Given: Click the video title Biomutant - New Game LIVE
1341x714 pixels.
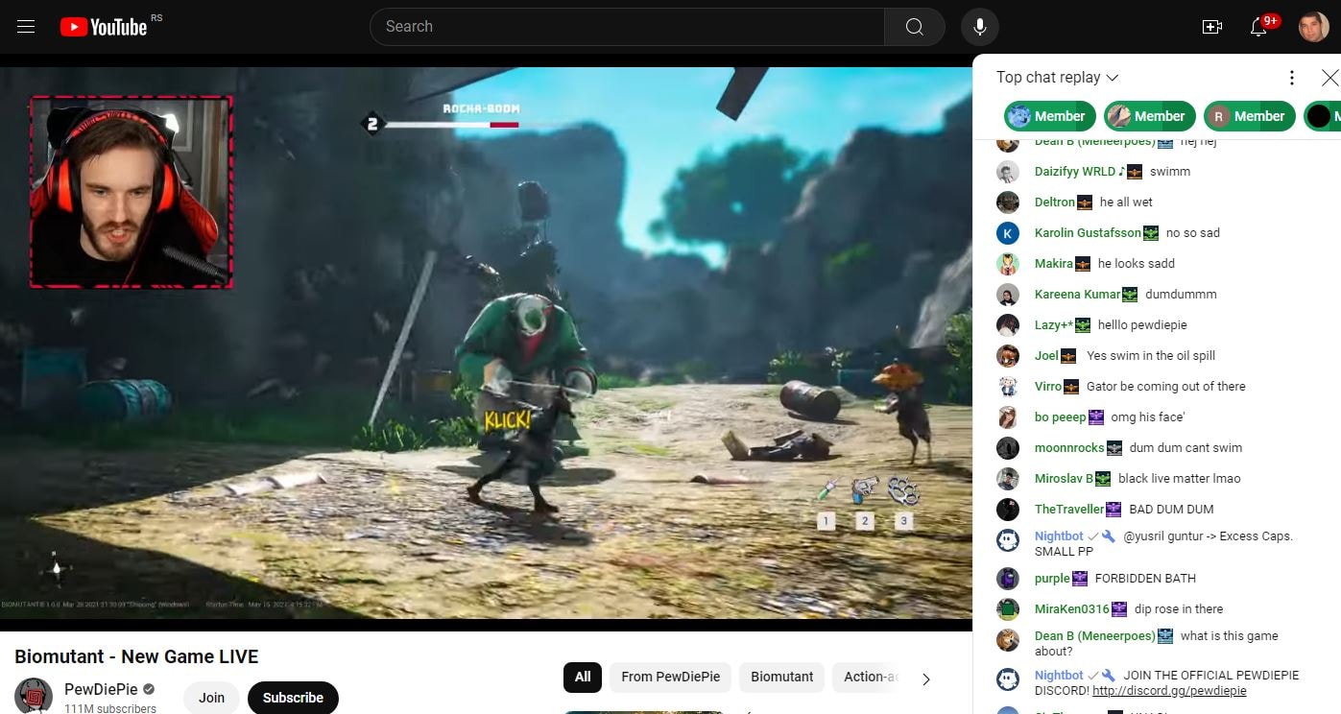Looking at the screenshot, I should (136, 657).
